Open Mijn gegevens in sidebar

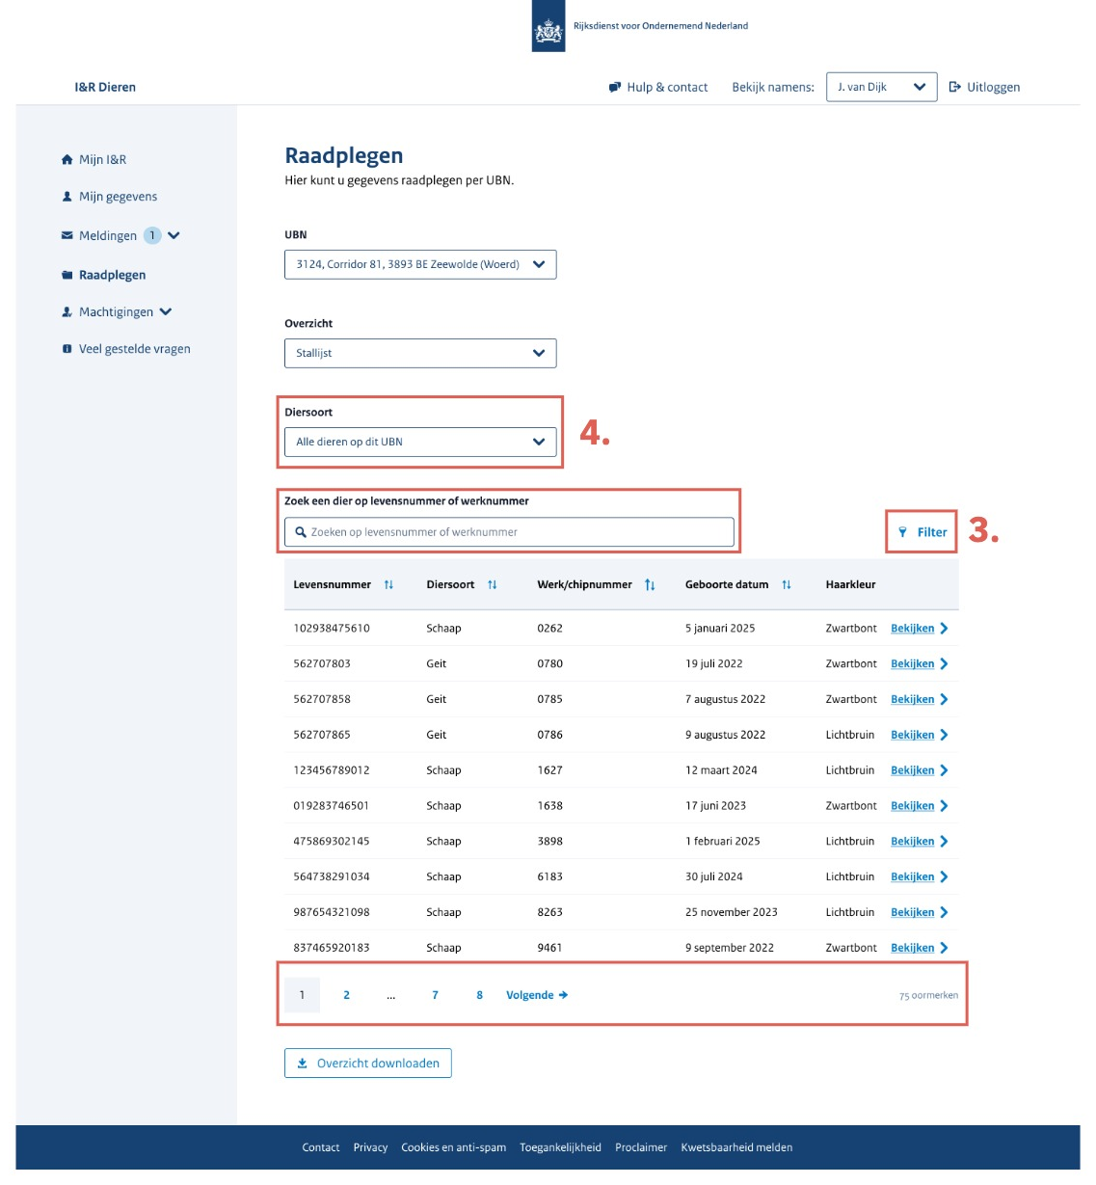click(x=118, y=197)
